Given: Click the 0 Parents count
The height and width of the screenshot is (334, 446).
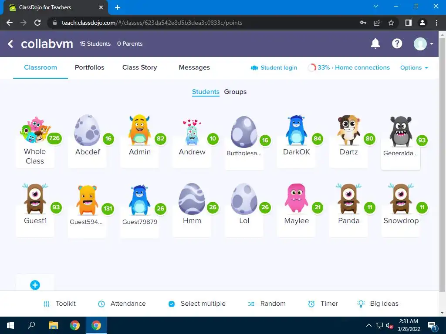Looking at the screenshot, I should 130,44.
